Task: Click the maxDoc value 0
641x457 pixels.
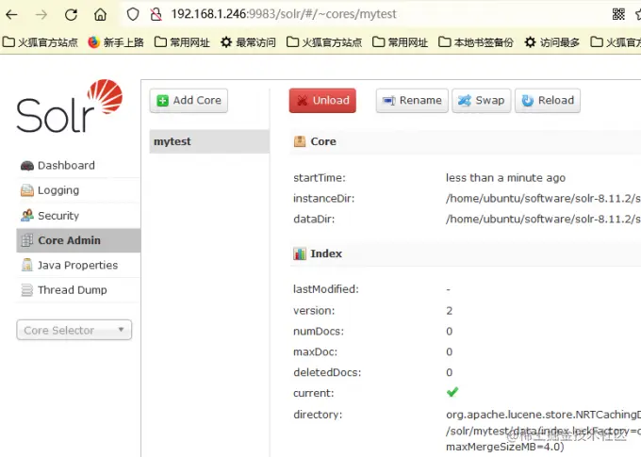Action: click(x=450, y=352)
